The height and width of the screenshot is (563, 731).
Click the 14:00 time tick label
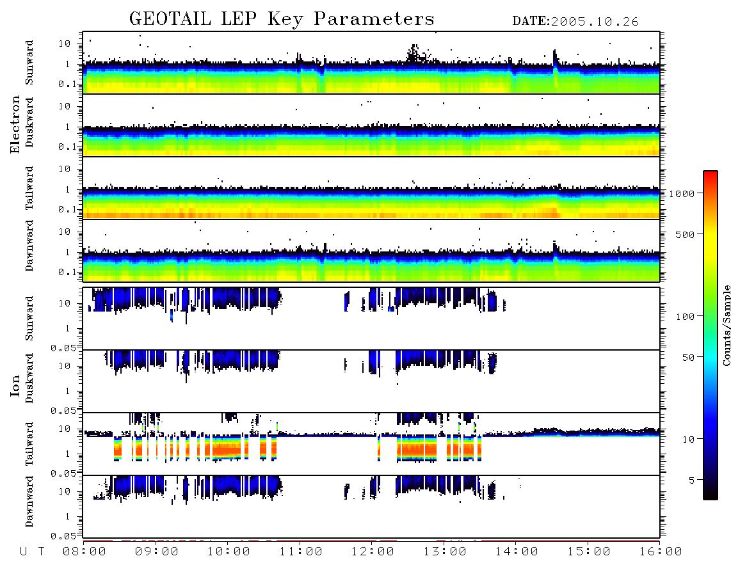click(517, 552)
